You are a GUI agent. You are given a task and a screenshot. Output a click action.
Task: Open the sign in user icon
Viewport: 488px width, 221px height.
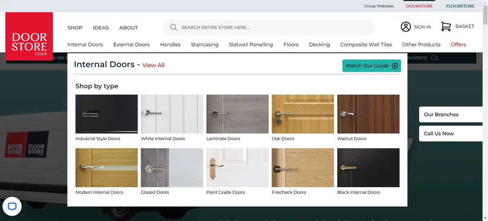point(406,27)
